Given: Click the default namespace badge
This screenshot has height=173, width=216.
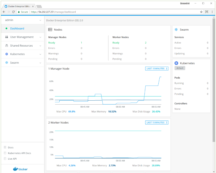Looking at the screenshot, I should (x=180, y=68).
